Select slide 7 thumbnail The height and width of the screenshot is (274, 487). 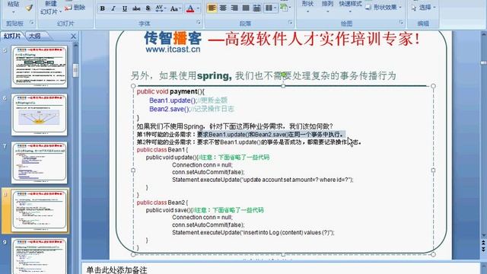(x=39, y=163)
